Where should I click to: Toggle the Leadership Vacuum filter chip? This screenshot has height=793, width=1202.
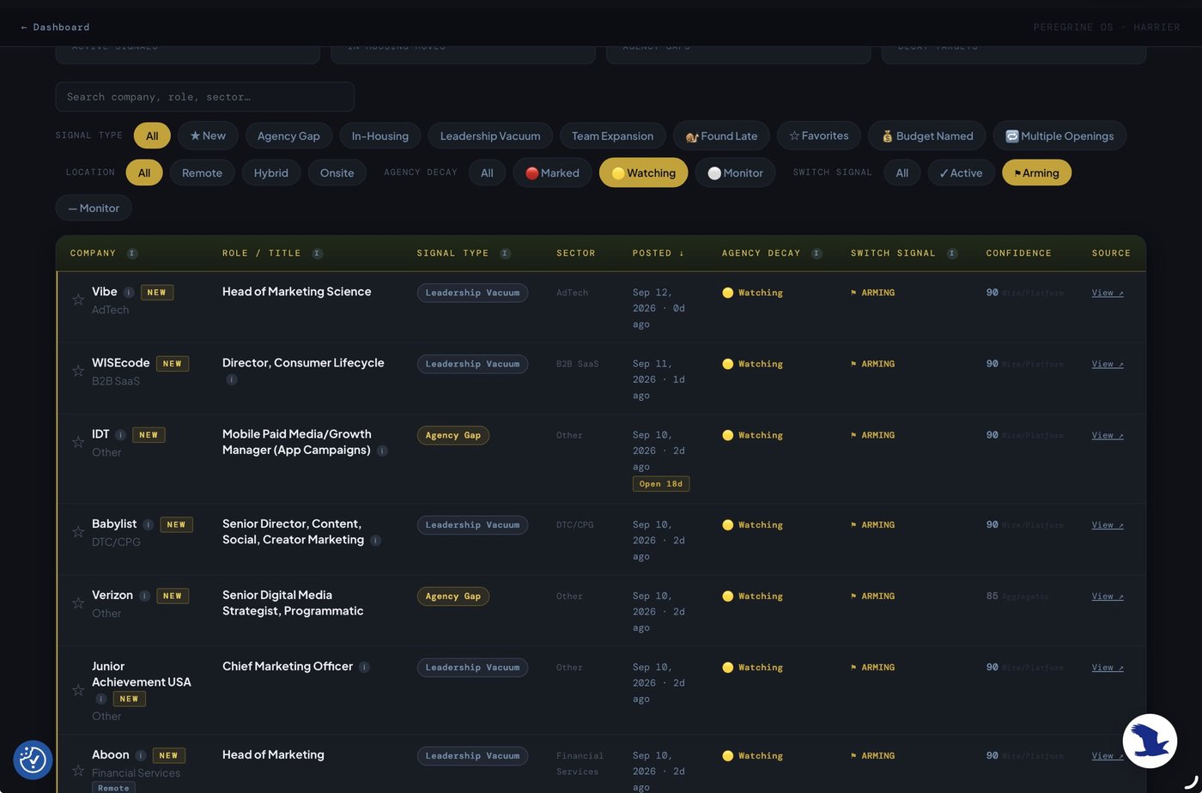[x=490, y=136]
